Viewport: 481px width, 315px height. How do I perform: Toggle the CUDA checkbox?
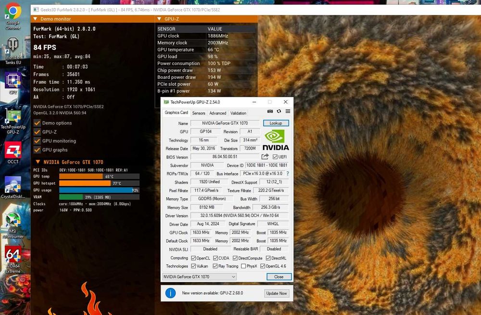pos(215,258)
